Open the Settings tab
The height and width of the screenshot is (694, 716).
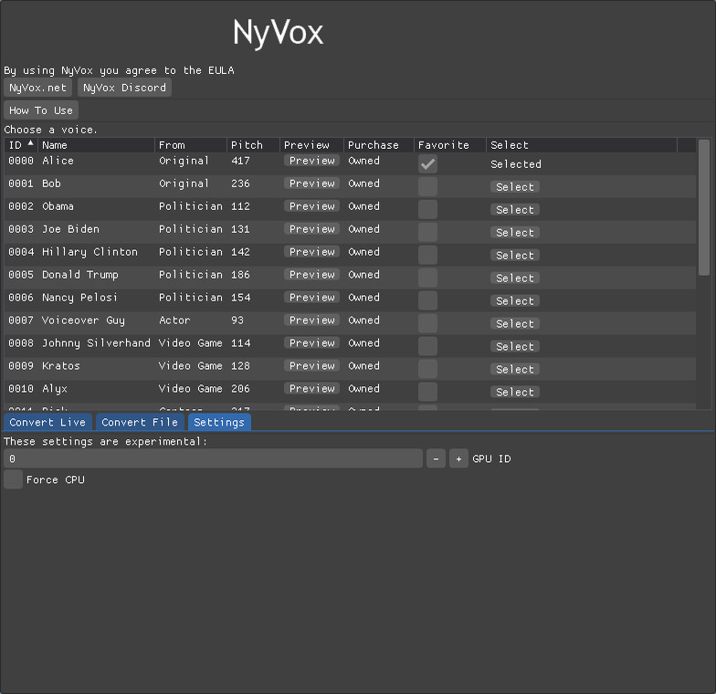(x=219, y=422)
